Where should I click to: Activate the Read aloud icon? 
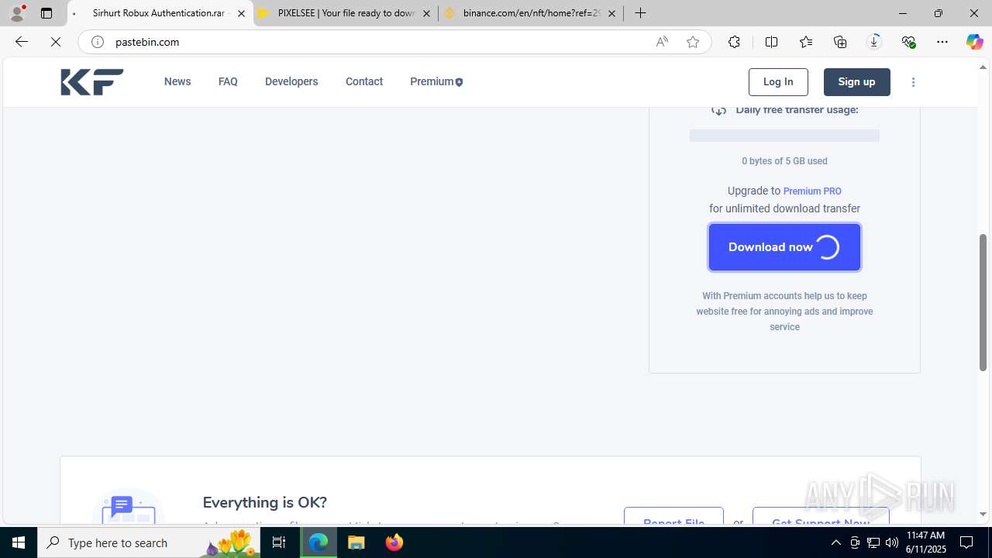(x=662, y=42)
